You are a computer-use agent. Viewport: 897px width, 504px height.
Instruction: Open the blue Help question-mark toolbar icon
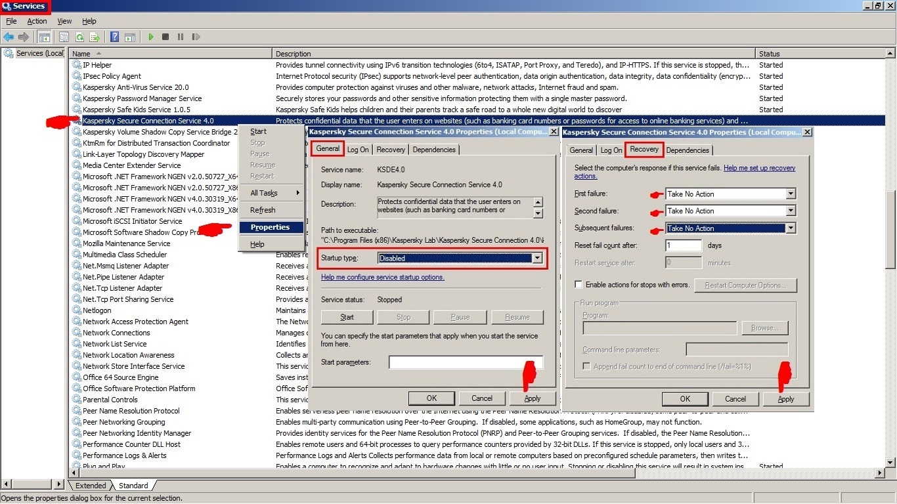(114, 37)
